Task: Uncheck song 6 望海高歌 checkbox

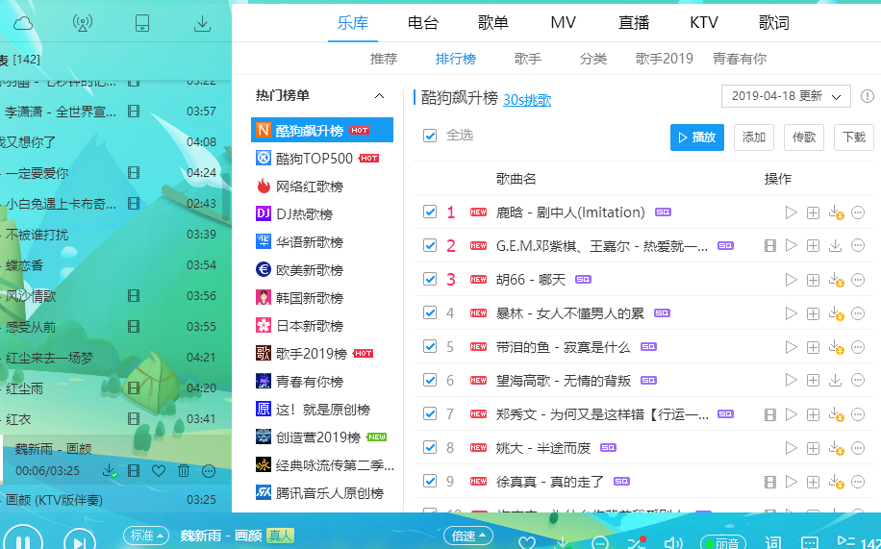Action: pos(430,381)
